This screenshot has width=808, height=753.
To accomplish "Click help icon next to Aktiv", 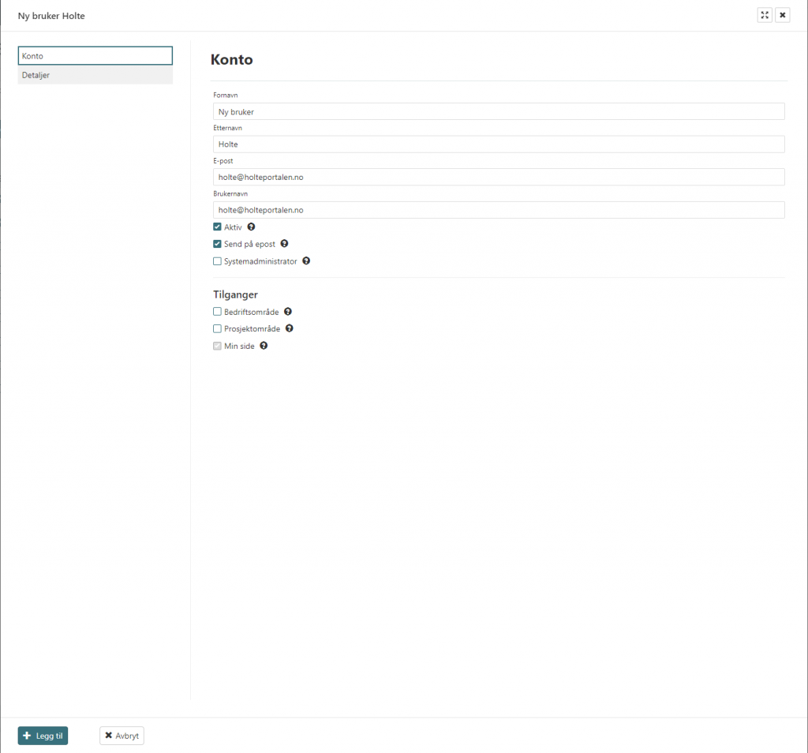I will pyautogui.click(x=251, y=227).
